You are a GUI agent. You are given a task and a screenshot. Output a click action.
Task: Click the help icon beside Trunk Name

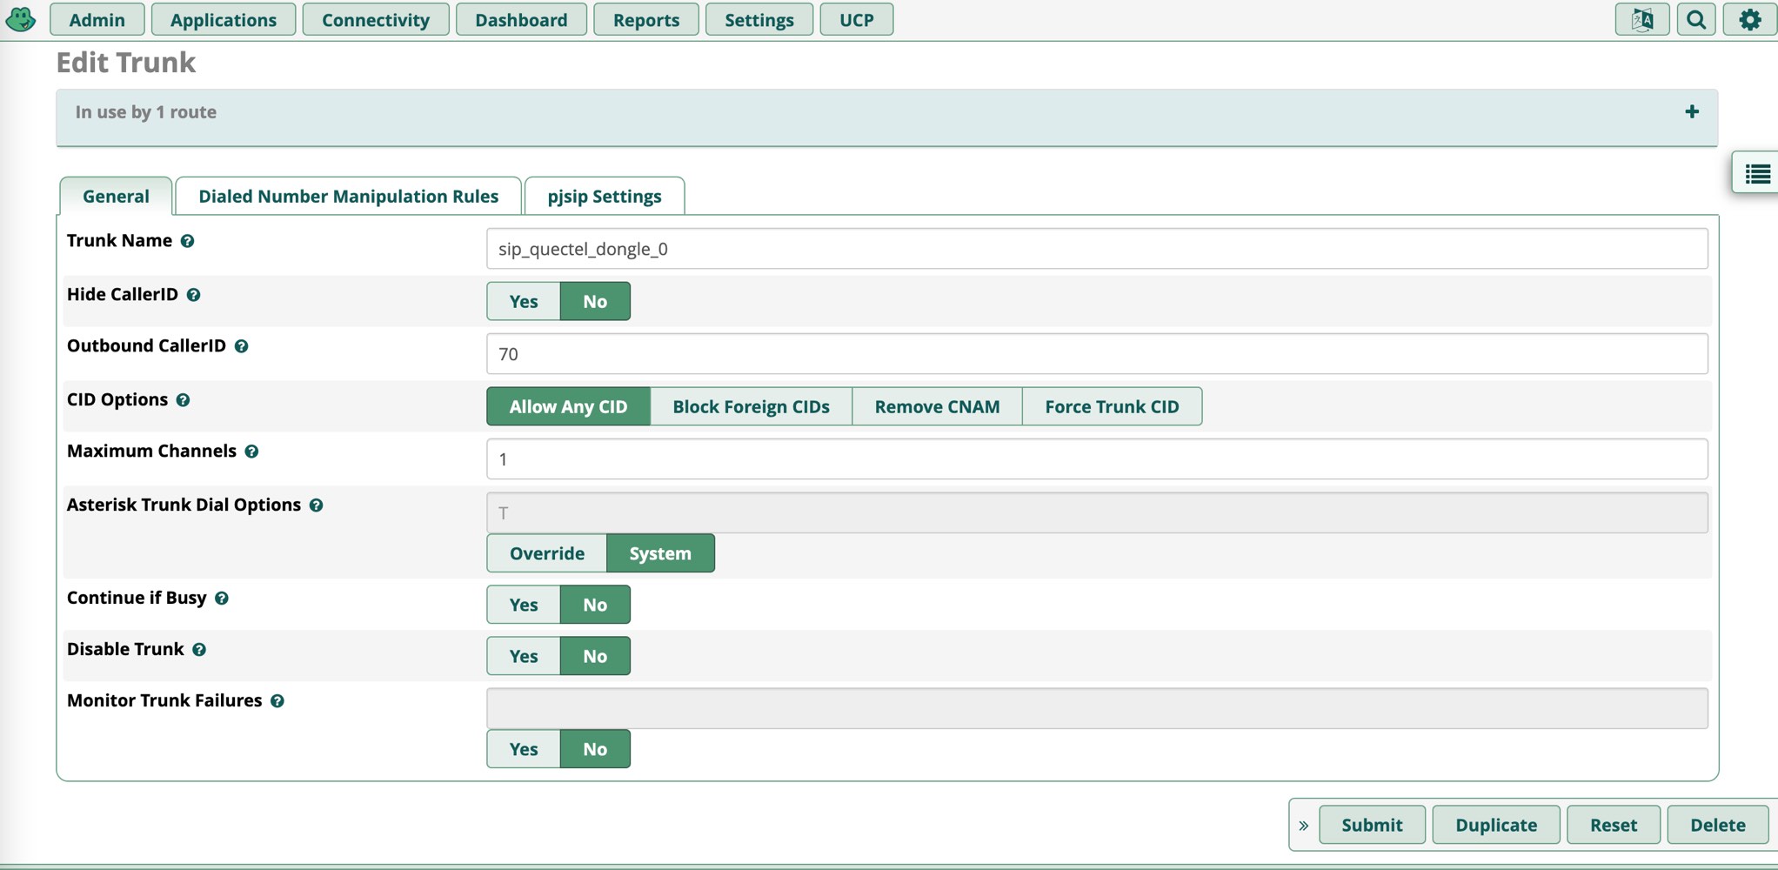click(x=187, y=241)
